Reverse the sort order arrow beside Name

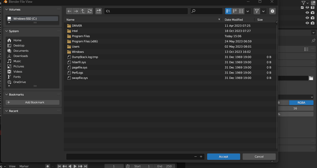point(219,19)
